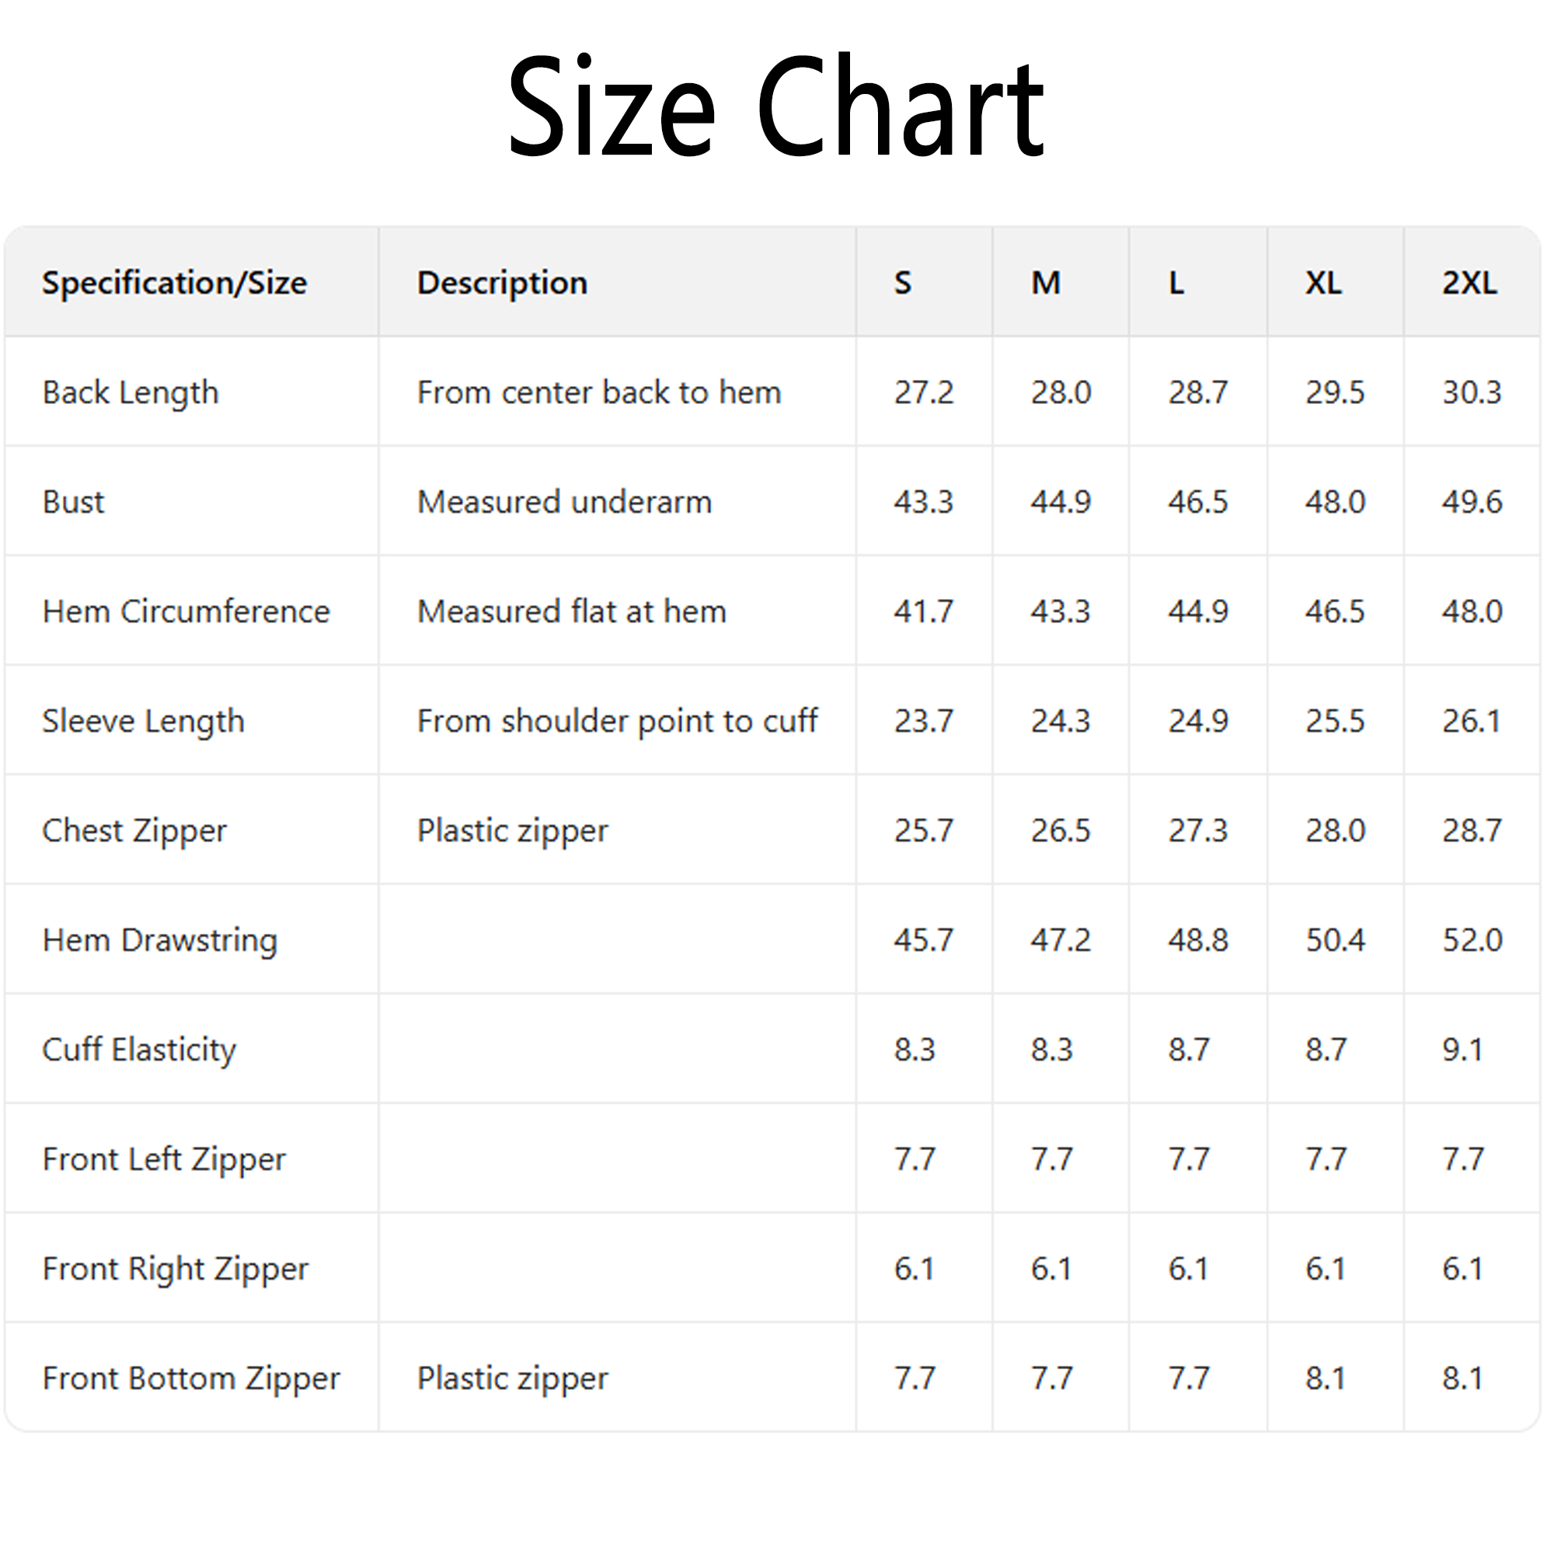Select the XL size column header
The image size is (1554, 1554).
tap(1323, 283)
